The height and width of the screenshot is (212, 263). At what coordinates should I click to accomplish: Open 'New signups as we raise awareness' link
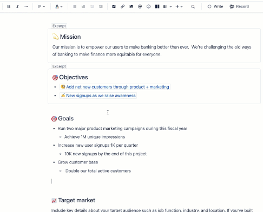point(98,95)
